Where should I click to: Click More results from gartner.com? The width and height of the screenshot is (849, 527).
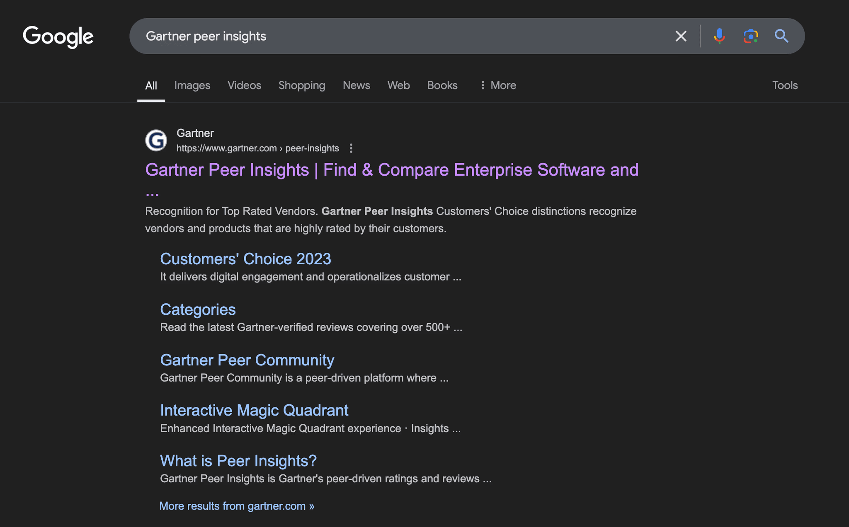pyautogui.click(x=237, y=506)
